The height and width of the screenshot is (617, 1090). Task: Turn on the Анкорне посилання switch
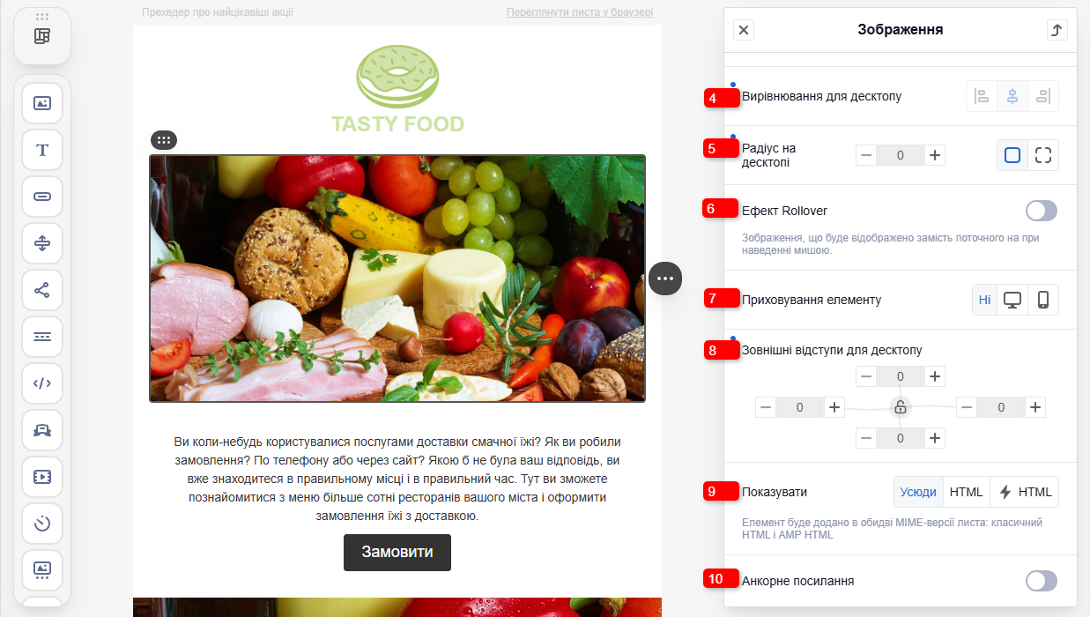1041,580
